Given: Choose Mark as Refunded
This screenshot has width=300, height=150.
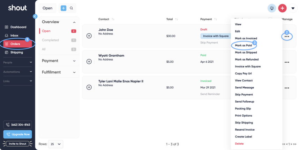Looking at the screenshot, I should tap(247, 60).
